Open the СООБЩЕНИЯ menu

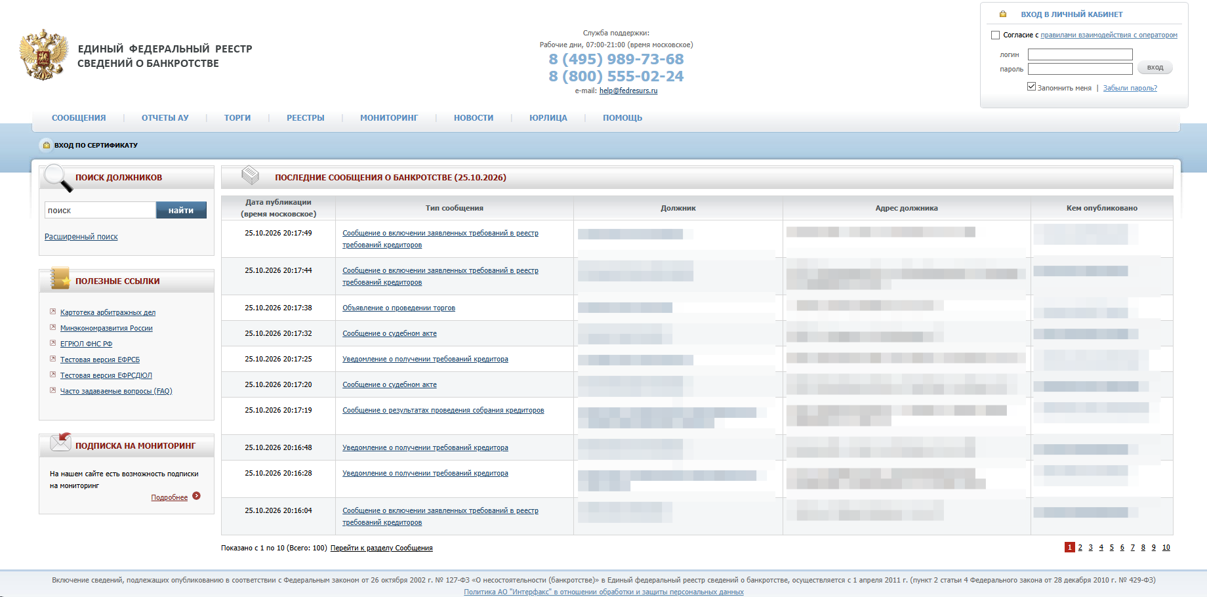tap(79, 118)
